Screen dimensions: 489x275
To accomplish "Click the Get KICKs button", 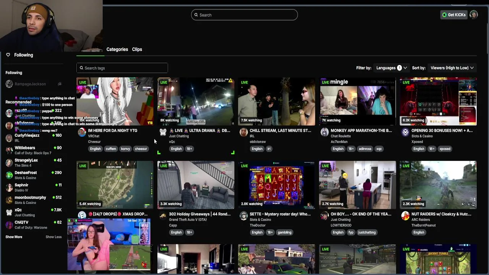I will coord(454,15).
